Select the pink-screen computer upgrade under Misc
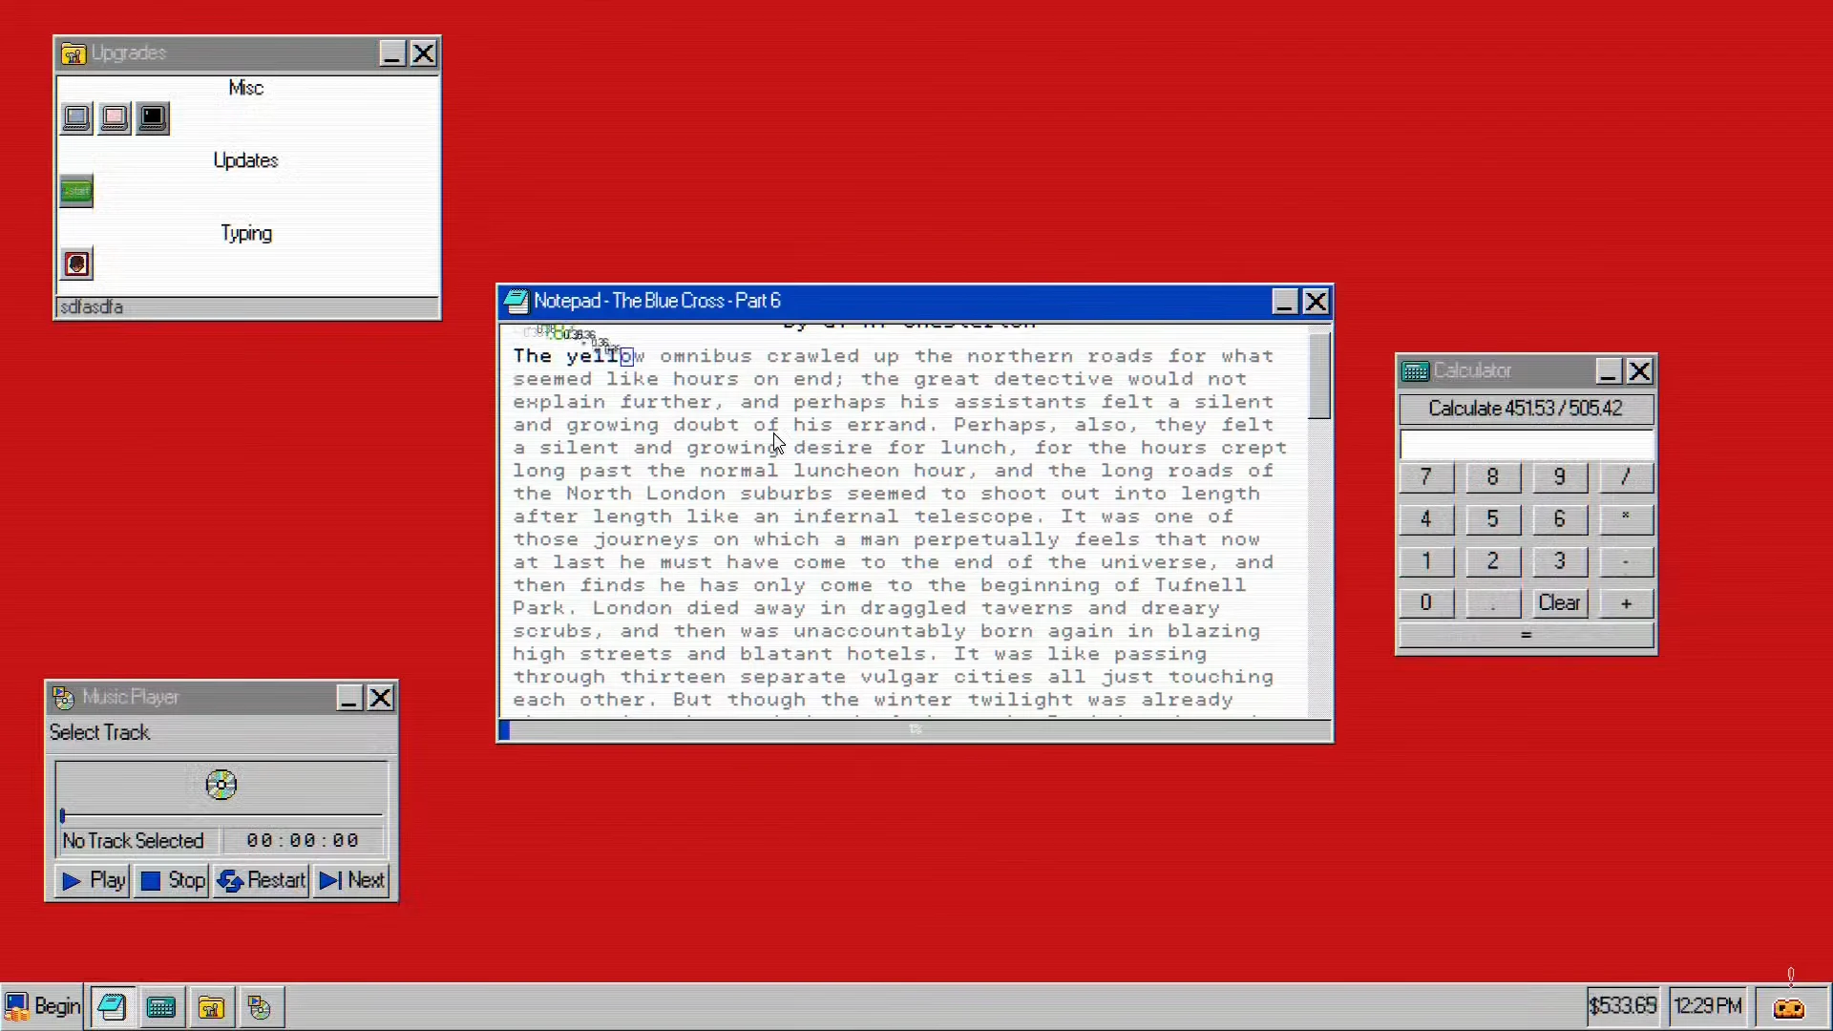This screenshot has width=1833, height=1031. [x=115, y=117]
